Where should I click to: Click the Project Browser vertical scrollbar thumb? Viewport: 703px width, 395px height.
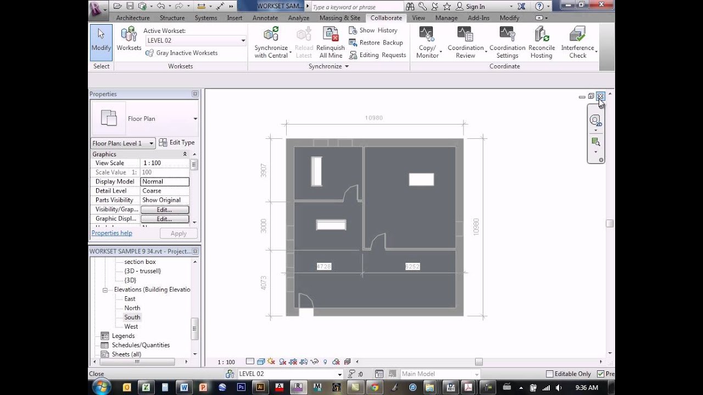pos(194,329)
